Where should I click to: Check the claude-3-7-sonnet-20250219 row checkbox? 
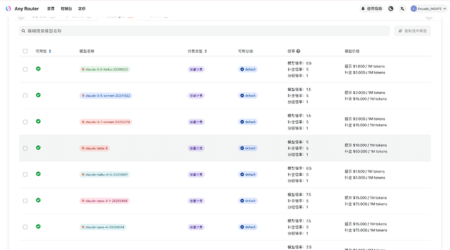(x=25, y=122)
